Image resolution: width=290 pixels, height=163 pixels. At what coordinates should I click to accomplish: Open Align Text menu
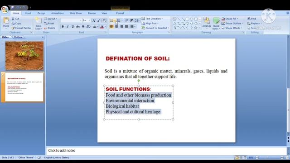pyautogui.click(x=150, y=24)
